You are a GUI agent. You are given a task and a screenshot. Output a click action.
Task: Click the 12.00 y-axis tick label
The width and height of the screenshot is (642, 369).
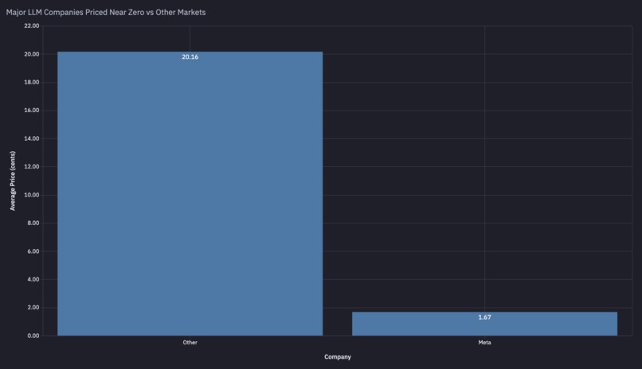[32, 167]
